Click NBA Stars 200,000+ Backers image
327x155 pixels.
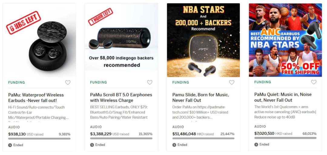[203, 40]
